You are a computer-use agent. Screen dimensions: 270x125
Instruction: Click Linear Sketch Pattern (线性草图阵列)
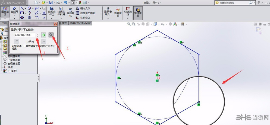pyautogui.click(x=85, y=13)
